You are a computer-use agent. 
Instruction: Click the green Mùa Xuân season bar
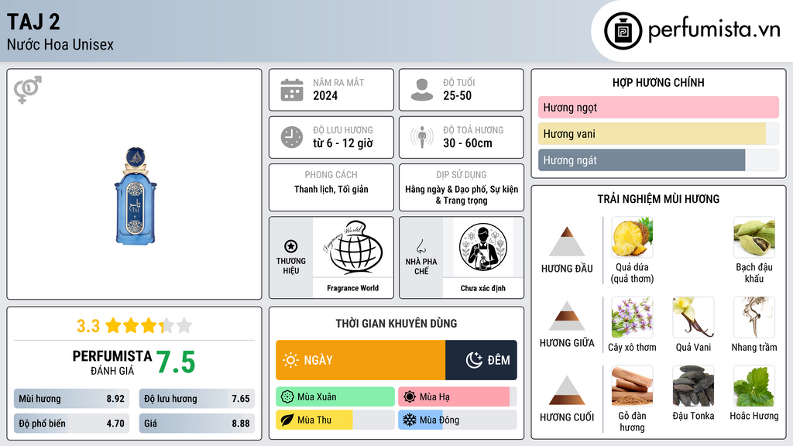pyautogui.click(x=335, y=397)
